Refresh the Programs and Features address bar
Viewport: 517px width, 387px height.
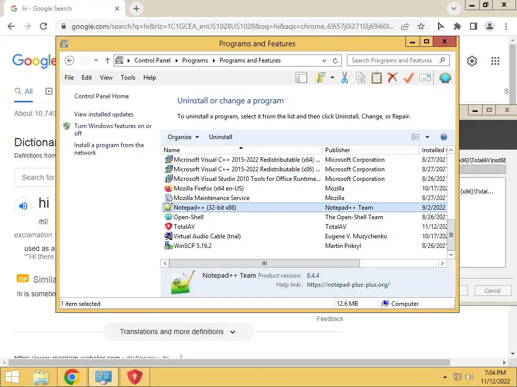(x=335, y=60)
